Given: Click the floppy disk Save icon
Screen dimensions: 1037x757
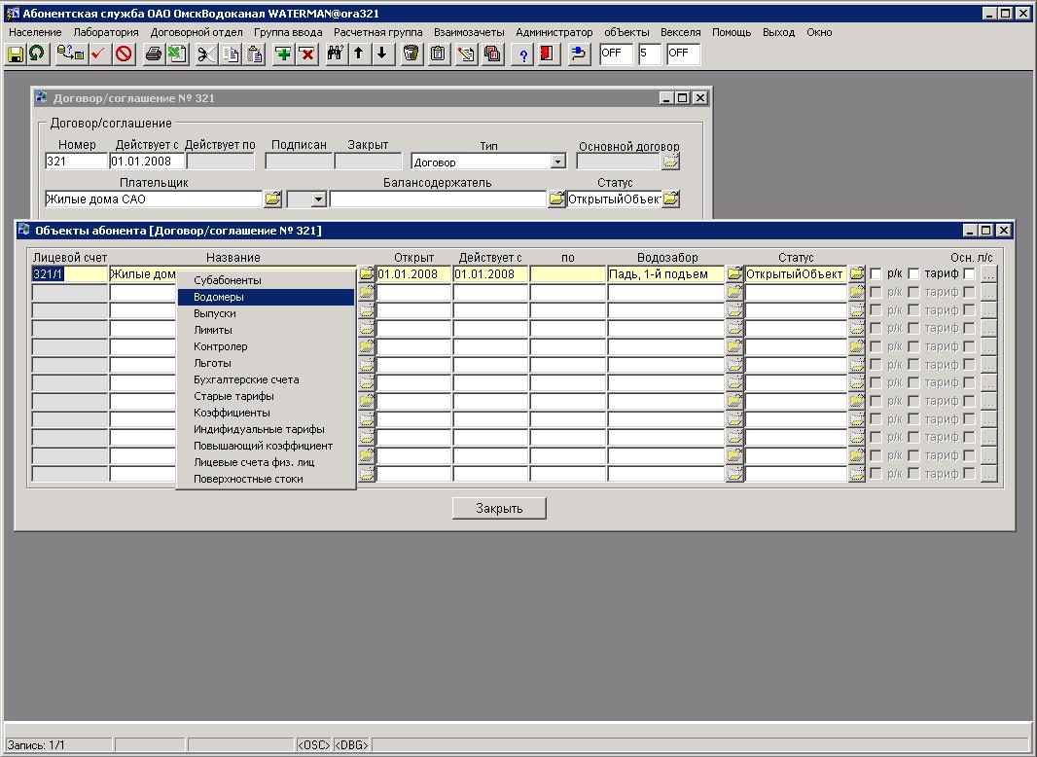Looking at the screenshot, I should [16, 54].
